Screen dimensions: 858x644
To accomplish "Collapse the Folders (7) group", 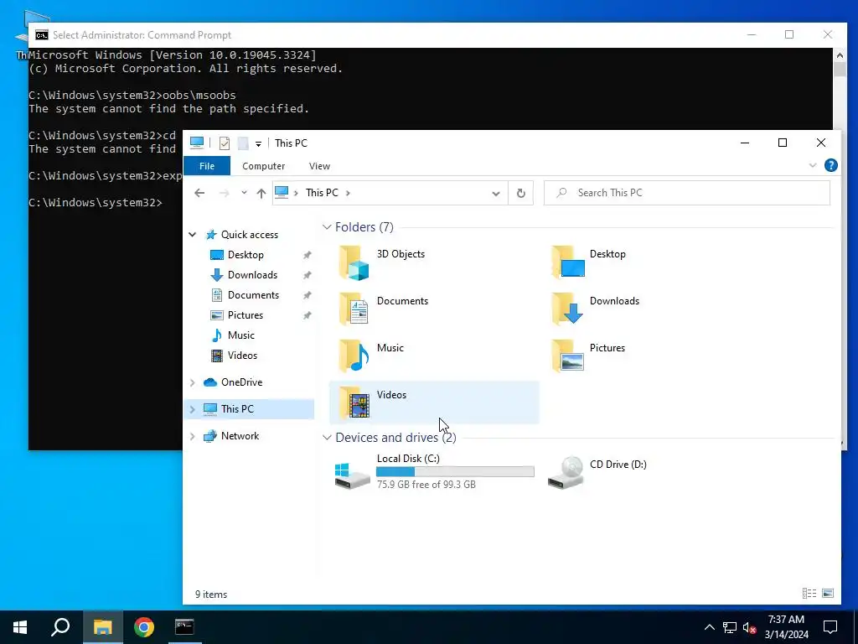I will (327, 226).
